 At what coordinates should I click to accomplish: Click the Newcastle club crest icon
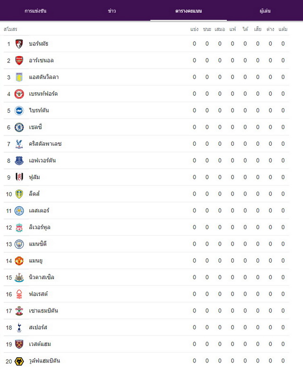coord(19,277)
